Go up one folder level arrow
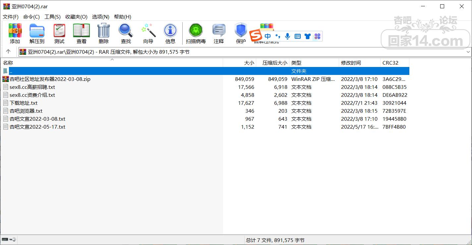This screenshot has height=245, width=472. (x=8, y=52)
